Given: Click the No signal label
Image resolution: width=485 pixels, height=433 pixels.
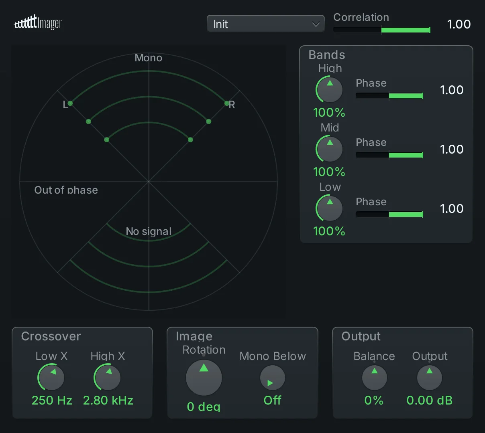Looking at the screenshot, I should [149, 231].
